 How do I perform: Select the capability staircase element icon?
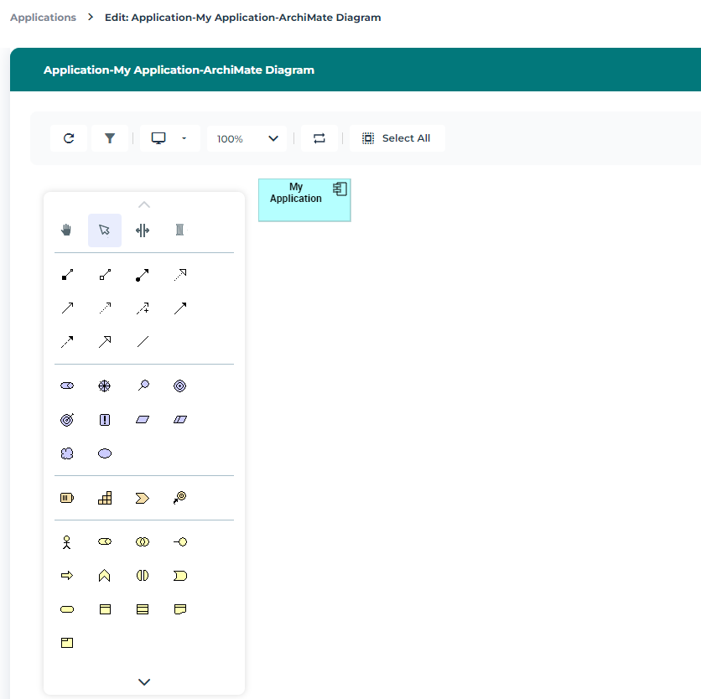click(x=105, y=498)
